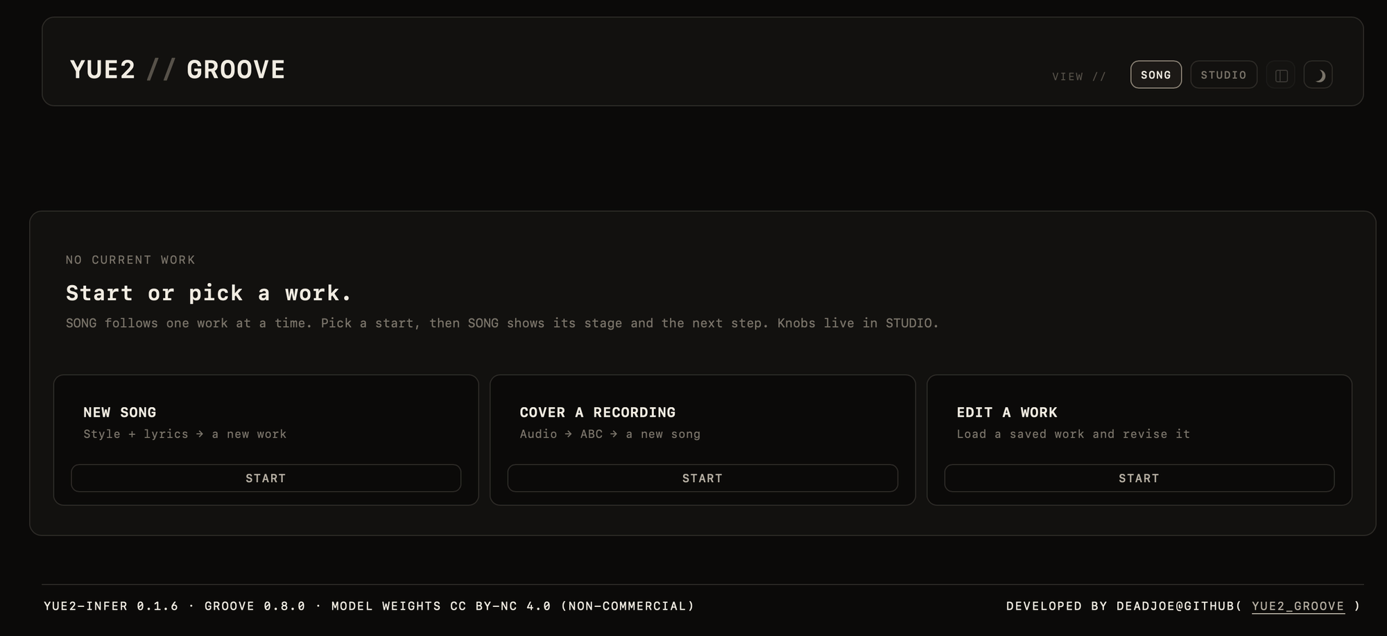Select the COVER A RECORDING card heading
Viewport: 1387px width, 636px height.
point(597,412)
